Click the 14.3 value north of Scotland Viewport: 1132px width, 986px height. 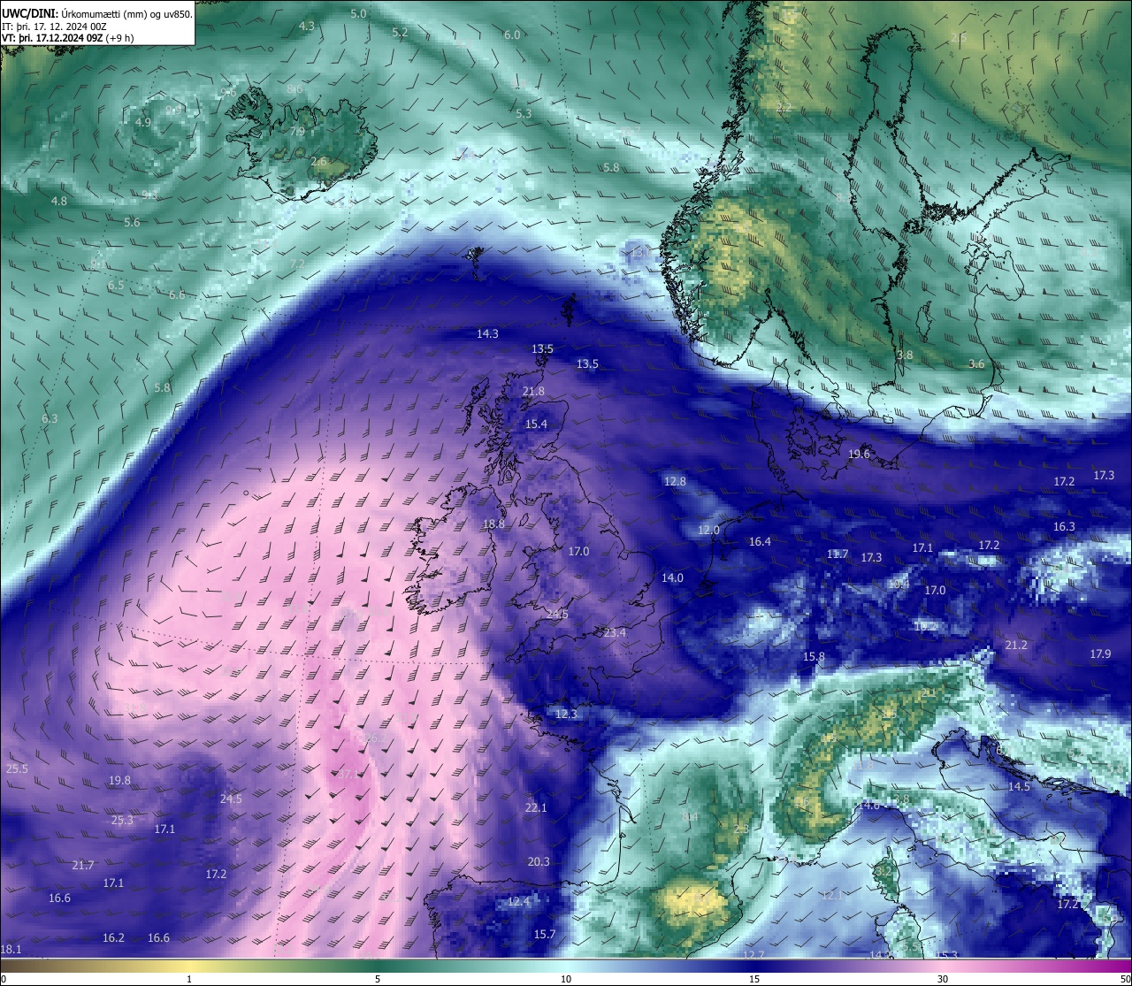tap(487, 333)
